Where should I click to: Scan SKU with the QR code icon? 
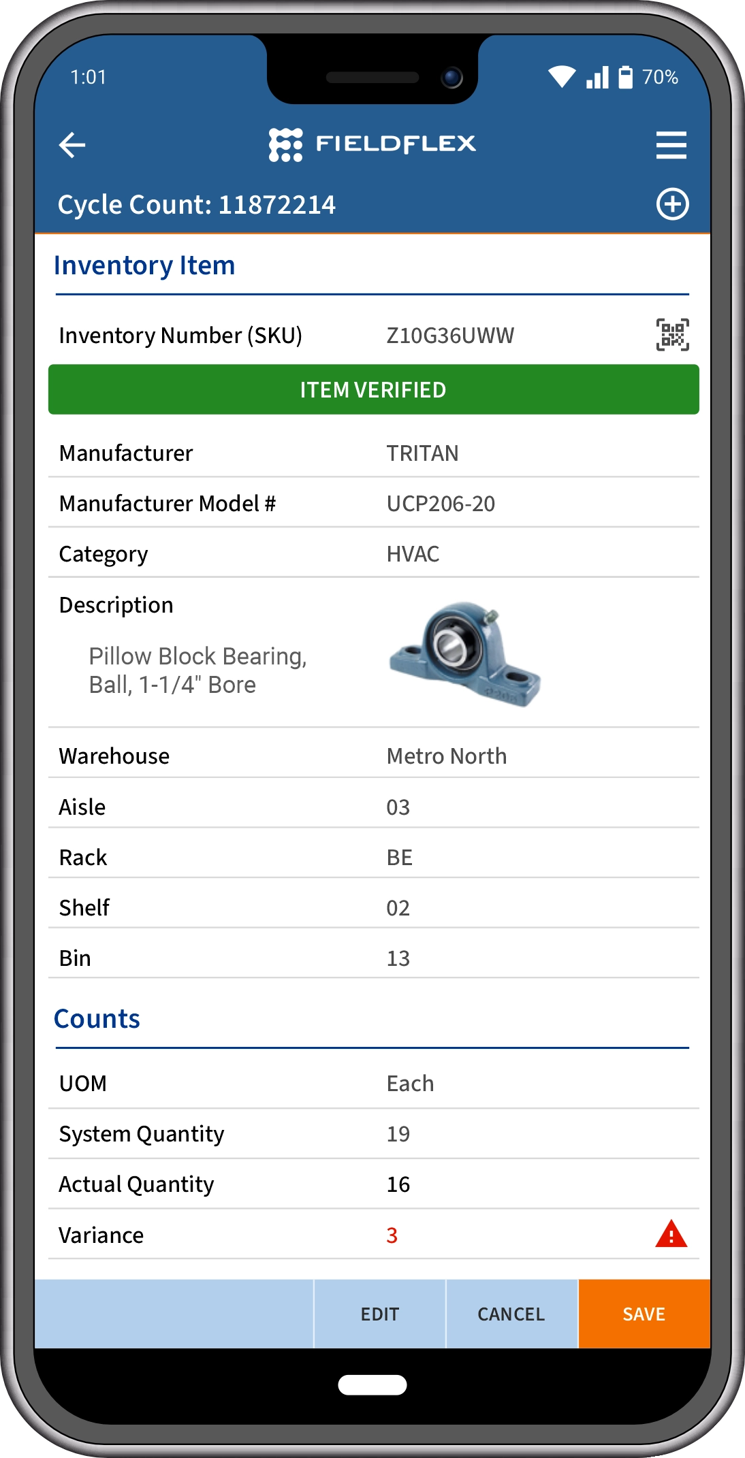tap(672, 335)
